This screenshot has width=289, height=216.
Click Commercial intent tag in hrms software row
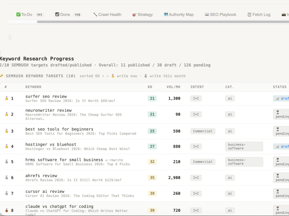(x=203, y=162)
